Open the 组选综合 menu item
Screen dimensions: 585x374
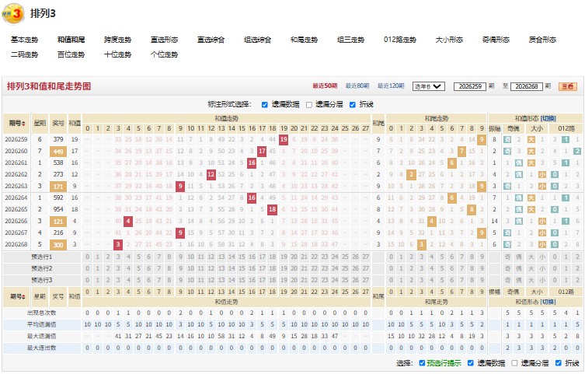(x=257, y=40)
